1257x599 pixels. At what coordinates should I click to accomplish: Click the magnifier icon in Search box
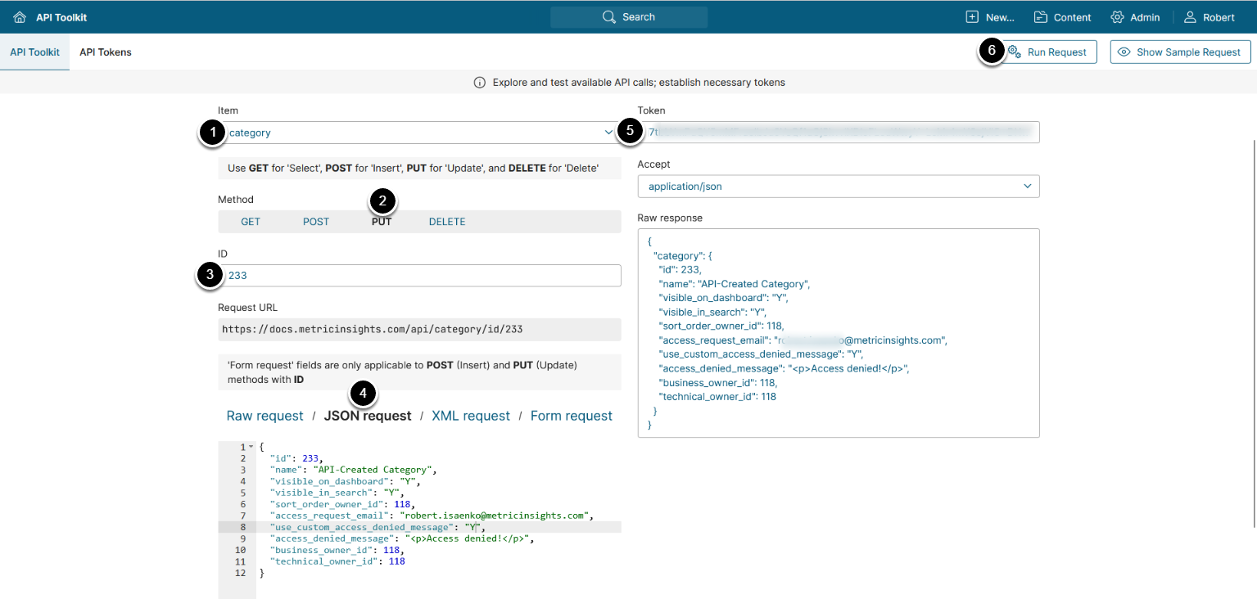pos(608,17)
